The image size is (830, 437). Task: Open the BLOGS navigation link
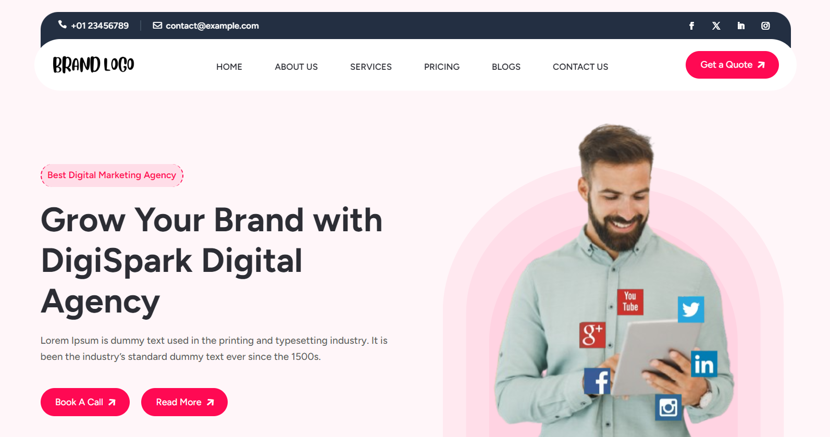pos(506,67)
